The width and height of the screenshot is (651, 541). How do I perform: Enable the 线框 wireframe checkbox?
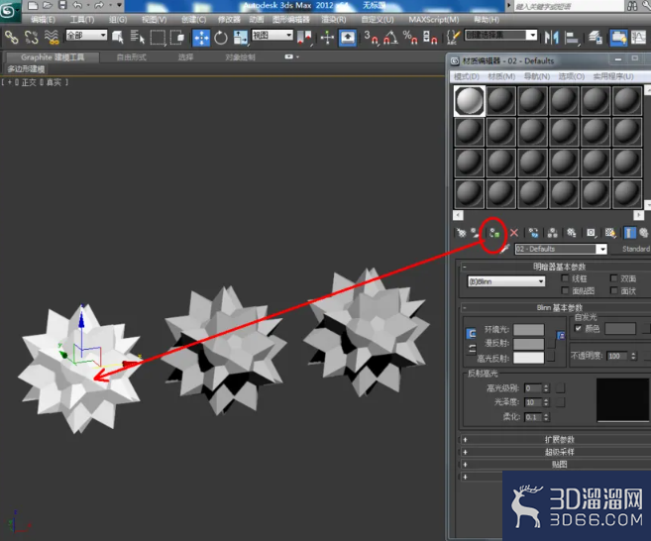click(x=565, y=278)
